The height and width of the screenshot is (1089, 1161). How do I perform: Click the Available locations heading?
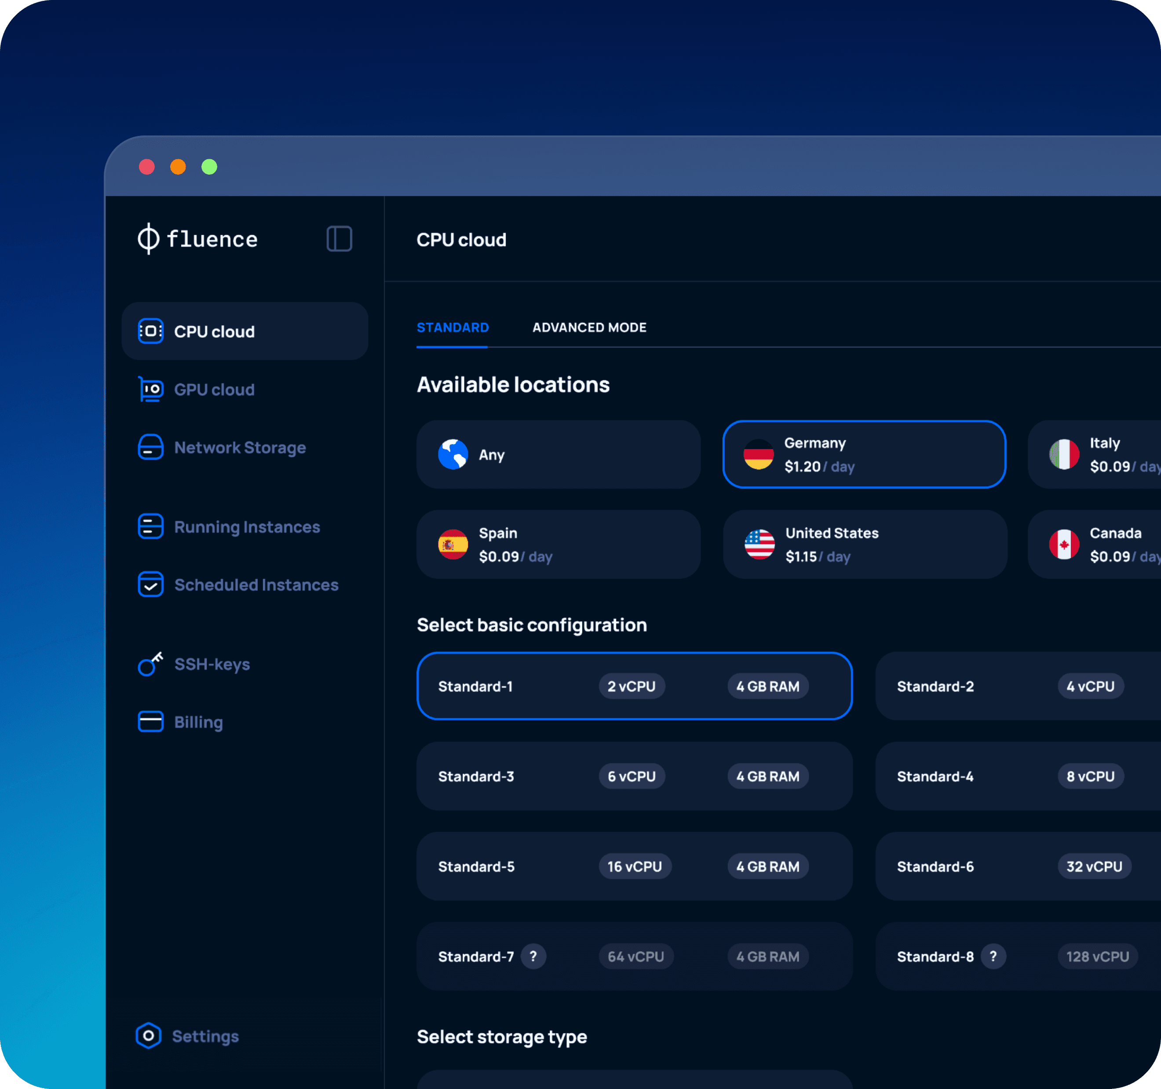[513, 384]
